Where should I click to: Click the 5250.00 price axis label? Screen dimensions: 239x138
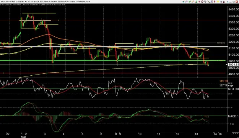234,35
